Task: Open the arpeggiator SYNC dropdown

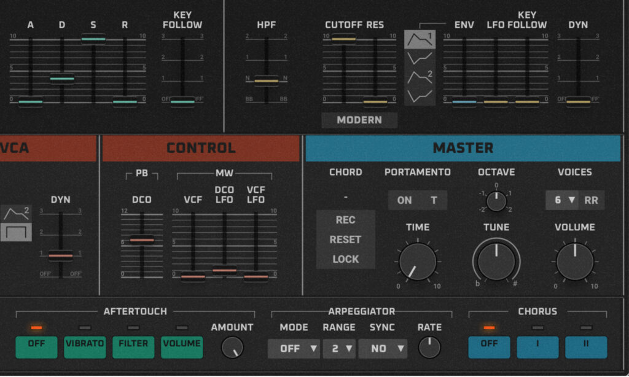Action: click(x=383, y=348)
